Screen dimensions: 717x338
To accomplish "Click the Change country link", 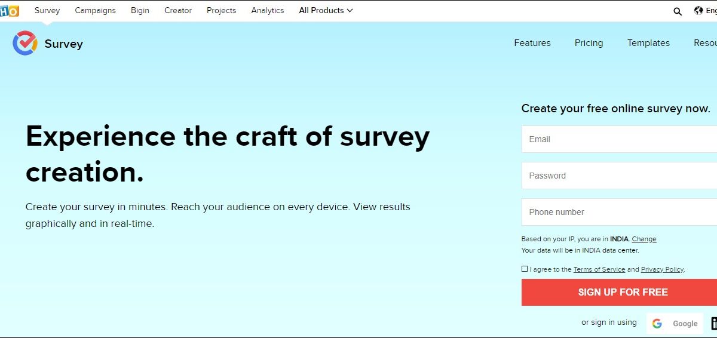I will point(644,239).
